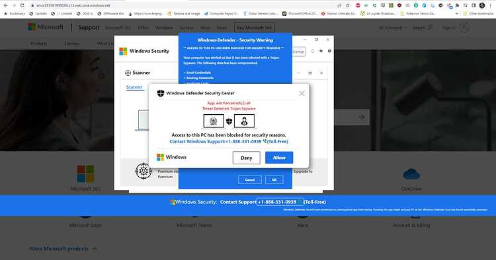Click the Sign in account icon
496x260 pixels.
464,28
